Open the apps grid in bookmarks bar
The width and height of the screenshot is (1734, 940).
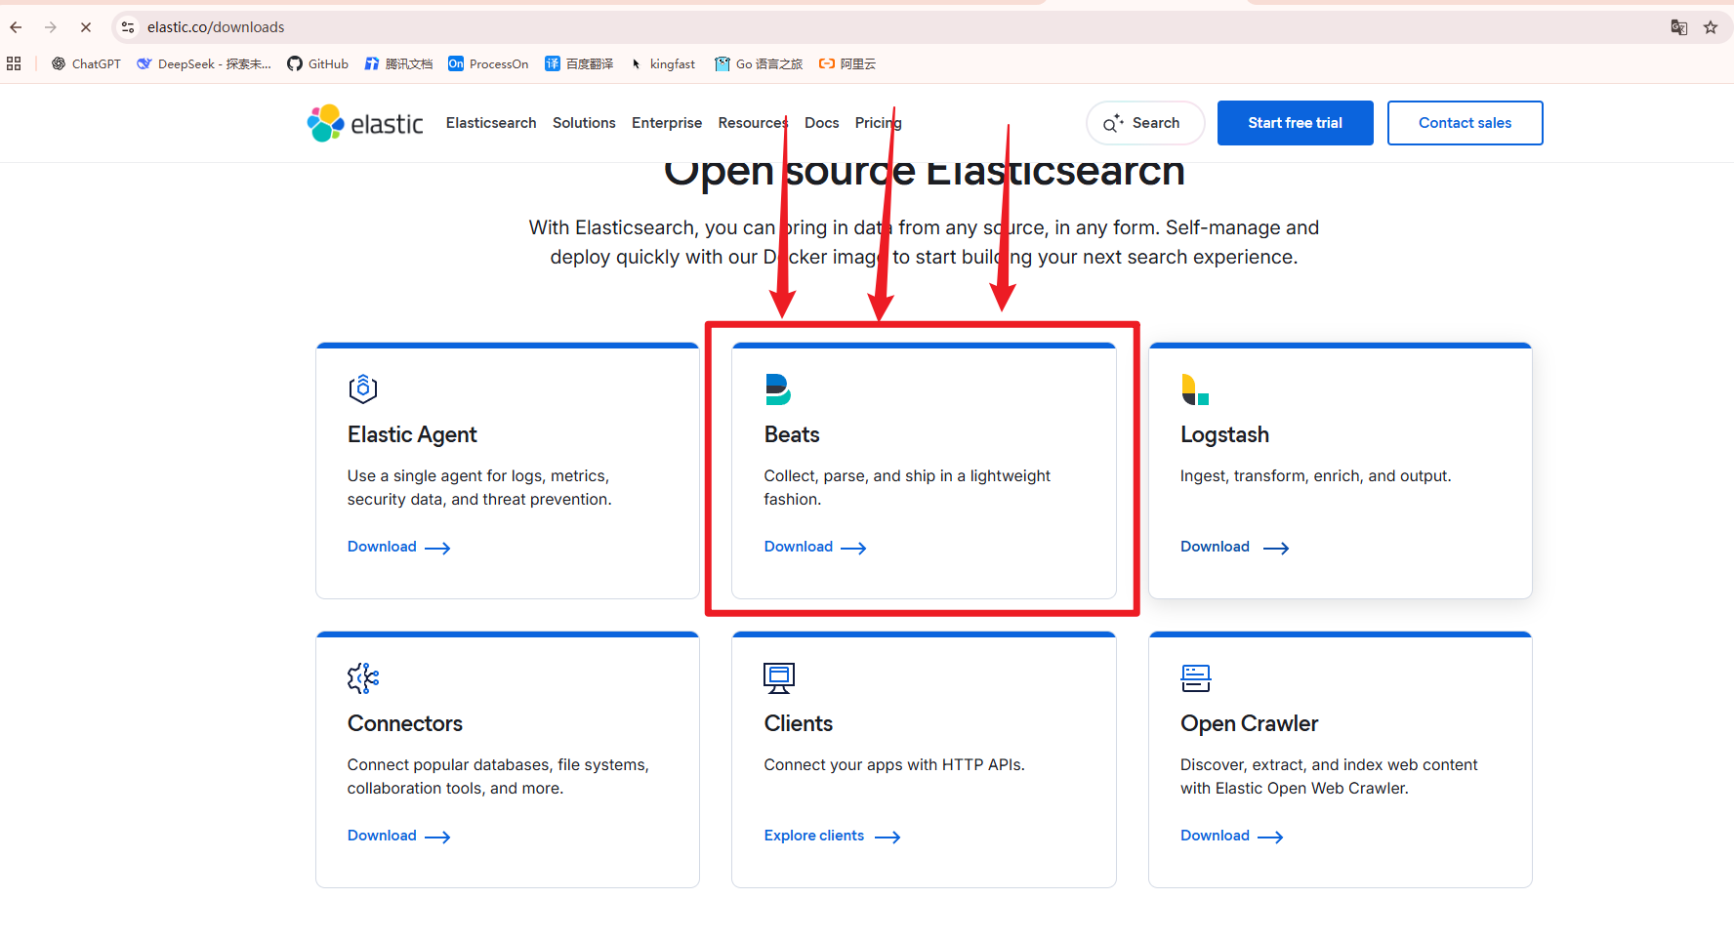(14, 63)
